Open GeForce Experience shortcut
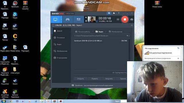The height and width of the screenshot is (103, 184). pyautogui.click(x=15, y=94)
